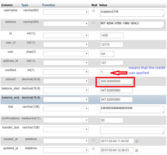This screenshot has height=155, width=167.
Task: Enable the Null checkbox for updated_at
Action: [x=94, y=149]
